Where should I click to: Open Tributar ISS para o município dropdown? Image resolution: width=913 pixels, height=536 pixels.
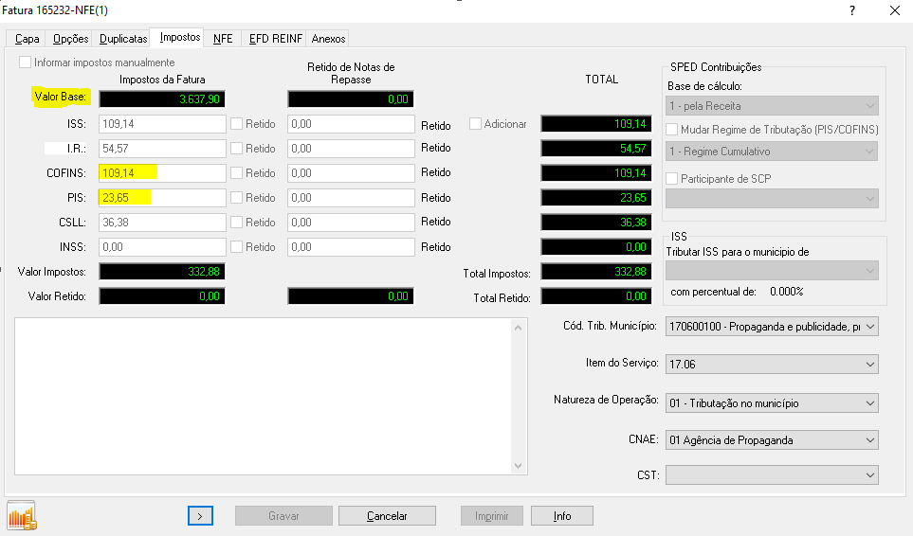(772, 270)
